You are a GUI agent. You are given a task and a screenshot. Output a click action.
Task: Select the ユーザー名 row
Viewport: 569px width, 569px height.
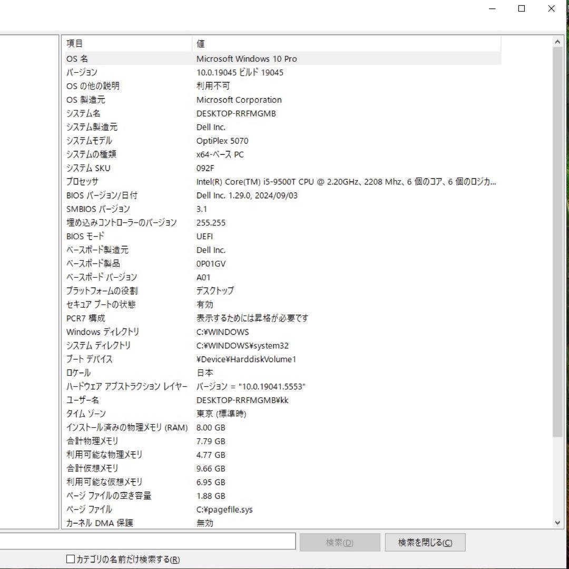[x=158, y=400]
